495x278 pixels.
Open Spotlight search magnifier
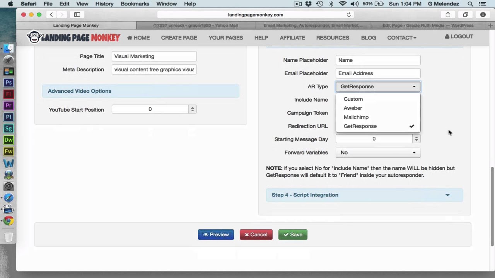pyautogui.click(x=470, y=4)
